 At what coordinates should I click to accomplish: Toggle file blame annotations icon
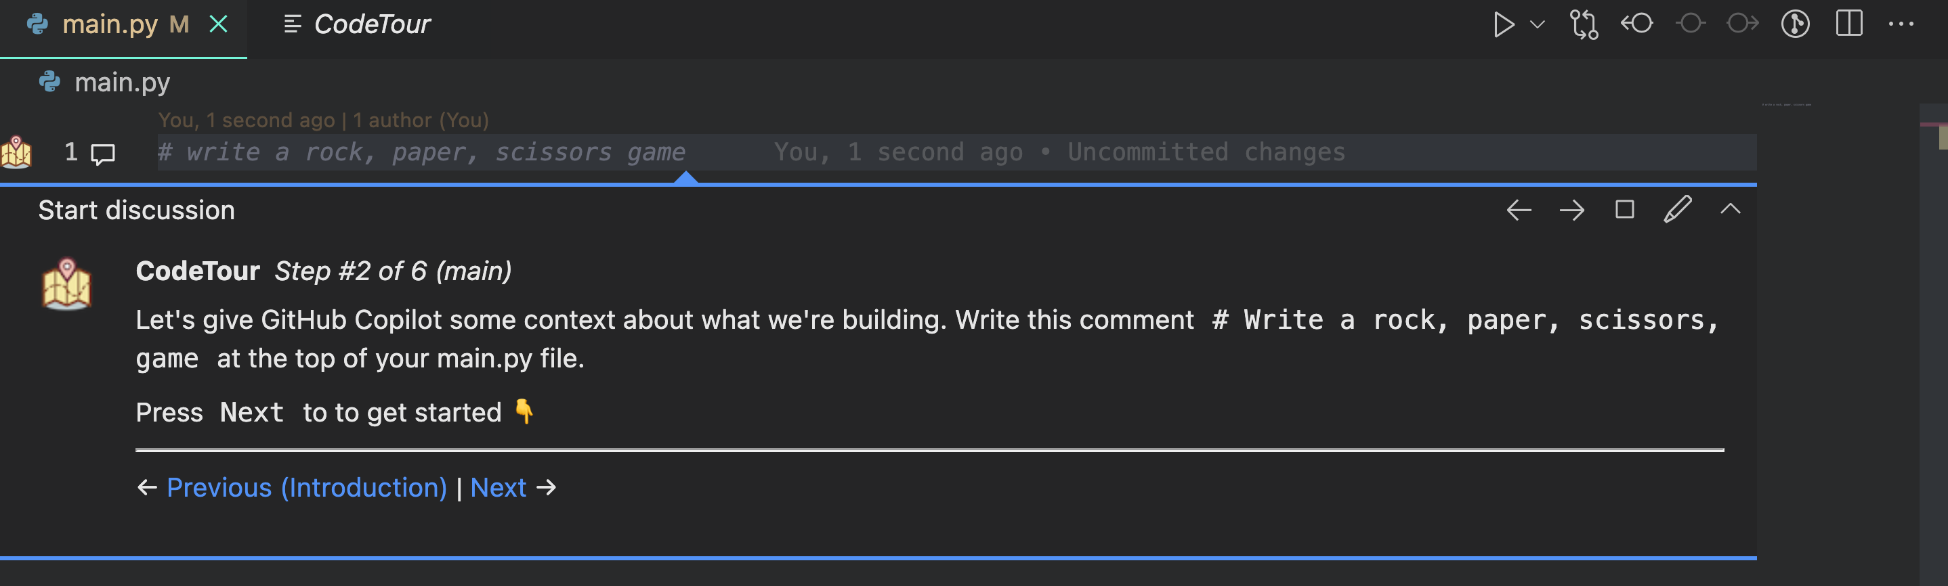(1795, 24)
